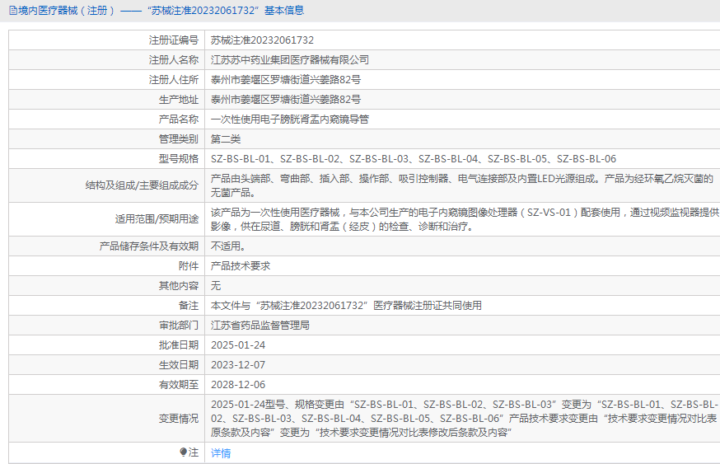Select the 结构及组成 description text
720x464 pixels.
coord(462,185)
